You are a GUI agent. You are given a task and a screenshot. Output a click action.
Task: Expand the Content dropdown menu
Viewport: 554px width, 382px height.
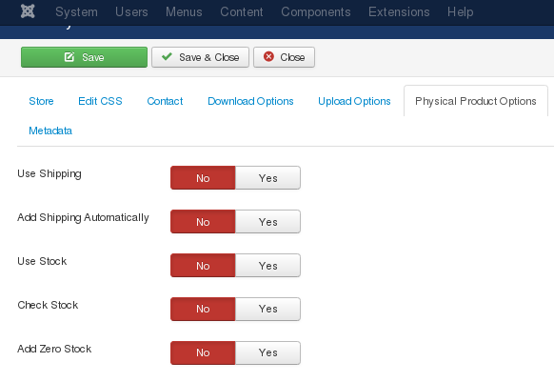click(242, 12)
